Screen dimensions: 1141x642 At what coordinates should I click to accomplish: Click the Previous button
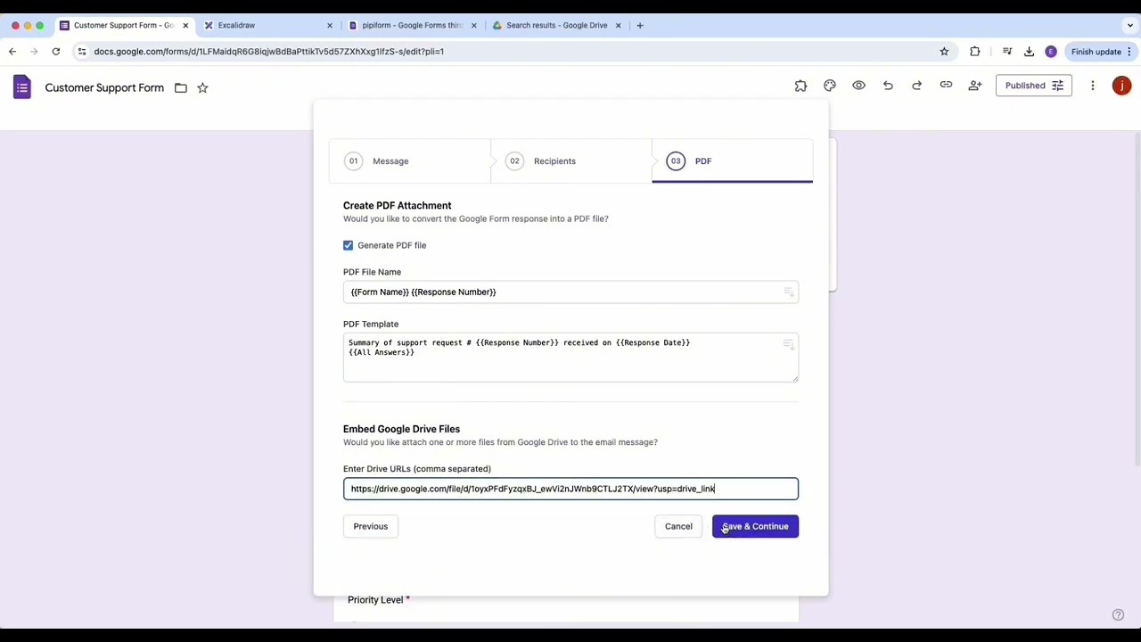(371, 526)
